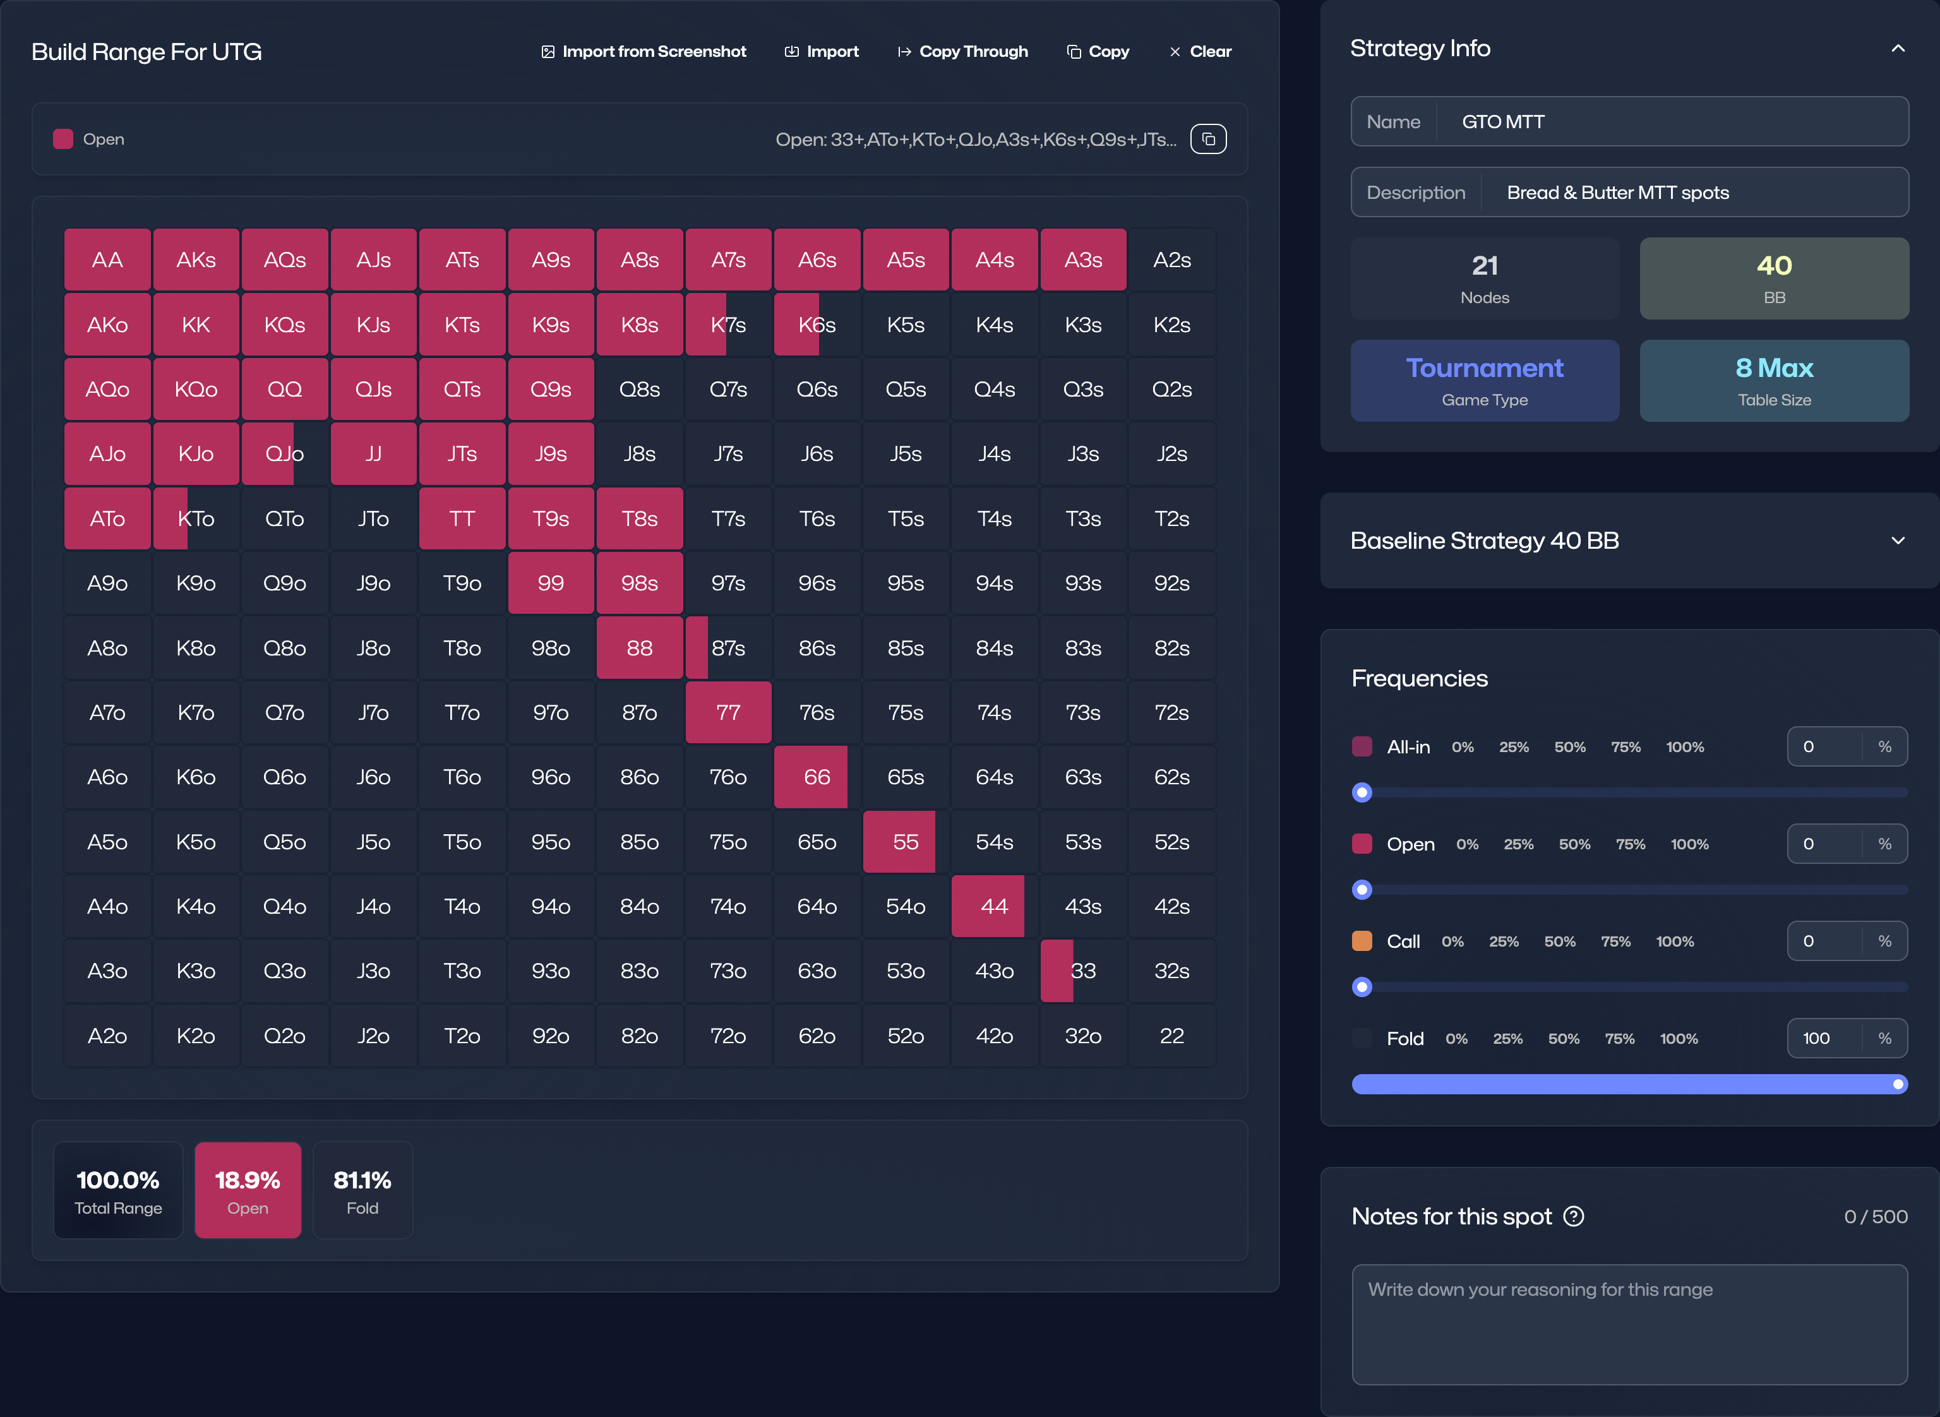Click the 21 Nodes tile

pos(1485,278)
